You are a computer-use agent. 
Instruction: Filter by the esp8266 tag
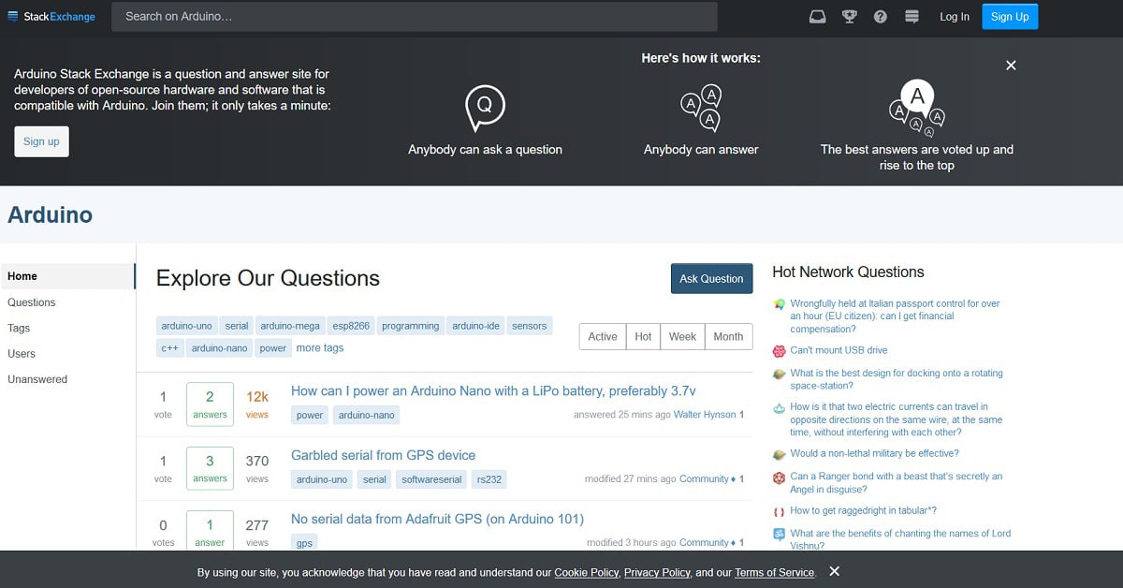tap(351, 326)
